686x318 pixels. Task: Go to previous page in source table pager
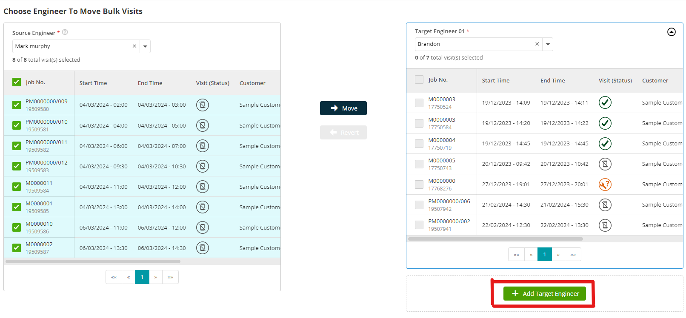pyautogui.click(x=129, y=277)
